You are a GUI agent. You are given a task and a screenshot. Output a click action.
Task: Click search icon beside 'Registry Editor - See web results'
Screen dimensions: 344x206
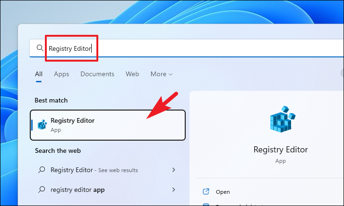[x=42, y=170]
